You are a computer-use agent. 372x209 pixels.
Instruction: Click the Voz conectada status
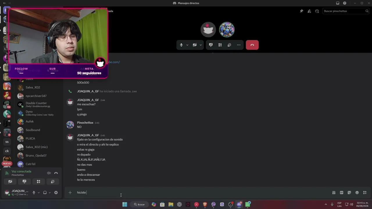(21, 172)
